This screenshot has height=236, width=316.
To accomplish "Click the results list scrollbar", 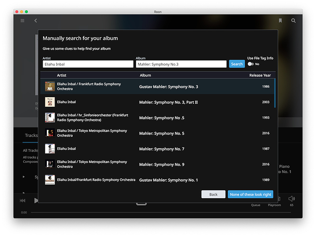I will click(275, 93).
